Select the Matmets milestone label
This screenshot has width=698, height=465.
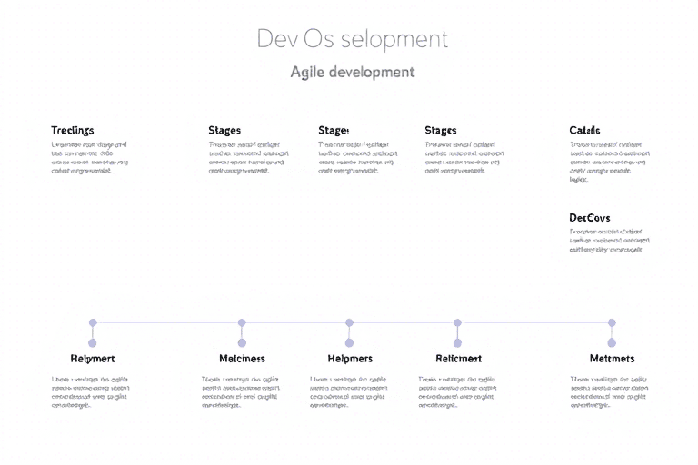(612, 359)
